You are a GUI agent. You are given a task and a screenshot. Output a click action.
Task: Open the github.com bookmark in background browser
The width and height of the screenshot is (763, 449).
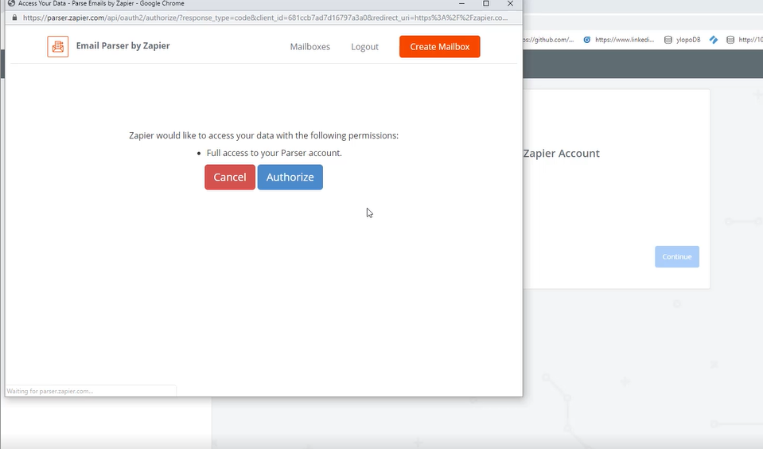[548, 40]
